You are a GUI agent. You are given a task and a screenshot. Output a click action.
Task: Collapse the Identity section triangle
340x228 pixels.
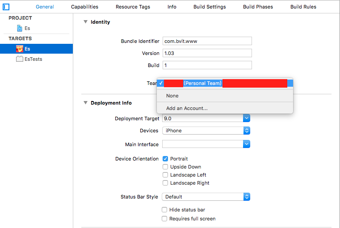coord(85,22)
